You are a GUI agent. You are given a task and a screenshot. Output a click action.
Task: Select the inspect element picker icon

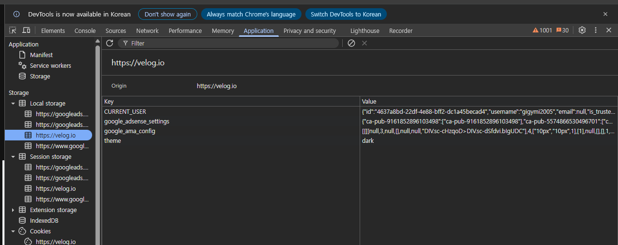tap(13, 30)
